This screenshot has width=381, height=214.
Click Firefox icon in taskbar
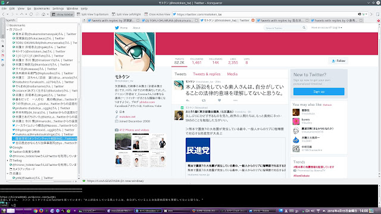[41, 211]
